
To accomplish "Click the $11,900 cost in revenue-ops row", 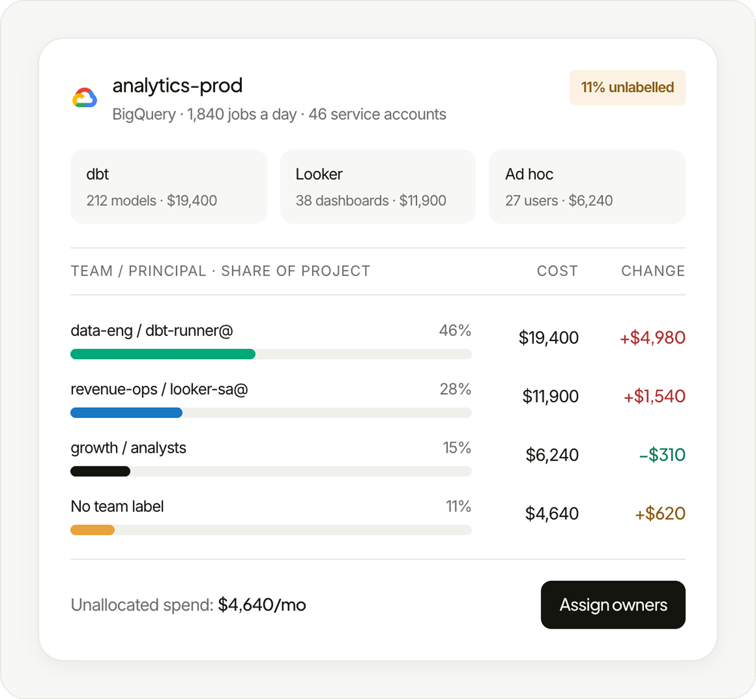I will click(x=551, y=396).
